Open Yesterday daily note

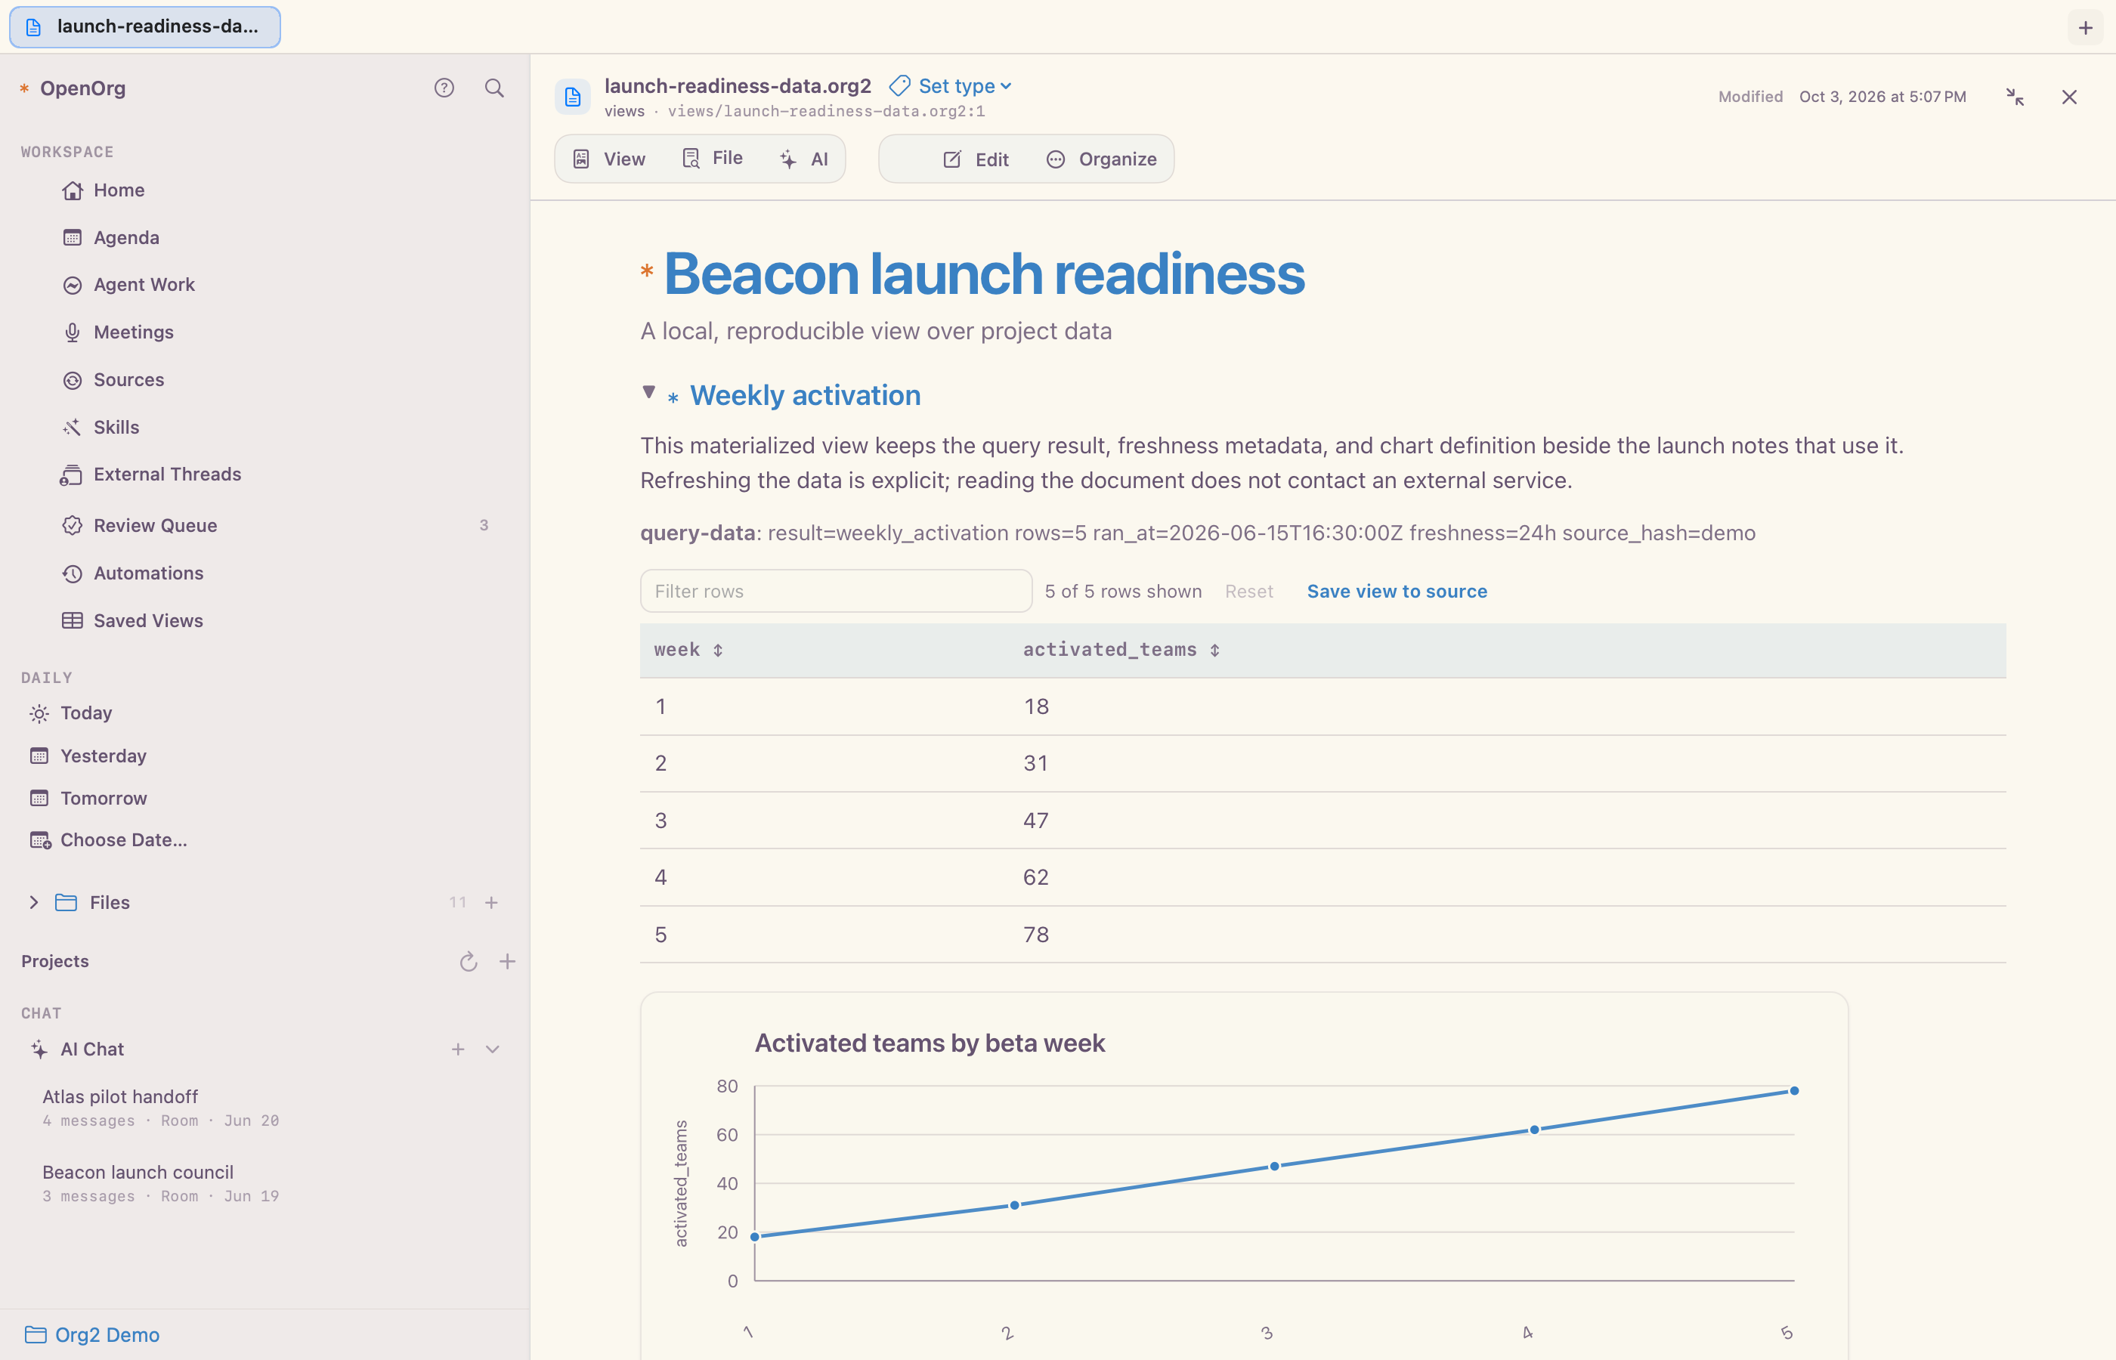click(x=88, y=756)
